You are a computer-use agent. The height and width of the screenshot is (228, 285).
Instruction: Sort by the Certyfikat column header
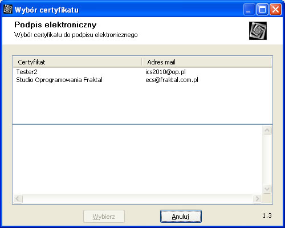(78, 62)
